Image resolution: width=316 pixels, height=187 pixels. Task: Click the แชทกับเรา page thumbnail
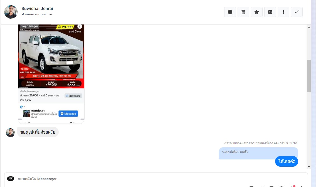[26, 114]
